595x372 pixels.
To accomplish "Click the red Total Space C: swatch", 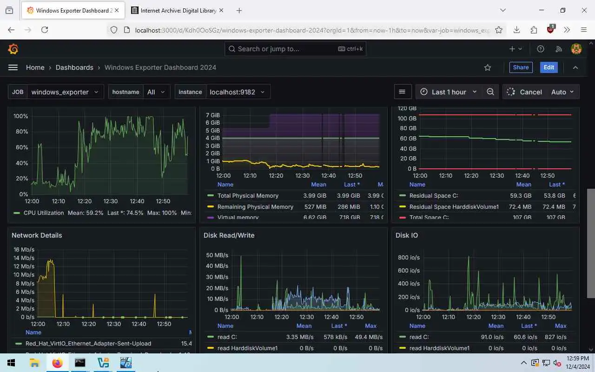I will click(x=403, y=218).
